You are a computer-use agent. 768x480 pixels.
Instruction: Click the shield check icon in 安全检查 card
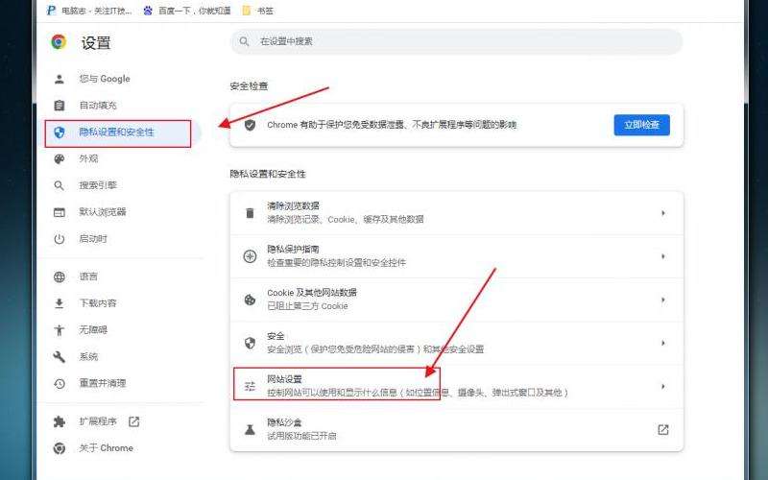pos(250,126)
